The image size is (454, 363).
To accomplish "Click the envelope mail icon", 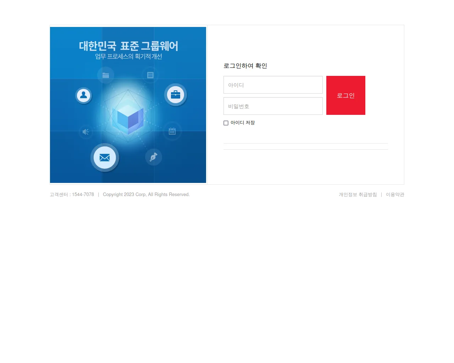I will (x=105, y=157).
